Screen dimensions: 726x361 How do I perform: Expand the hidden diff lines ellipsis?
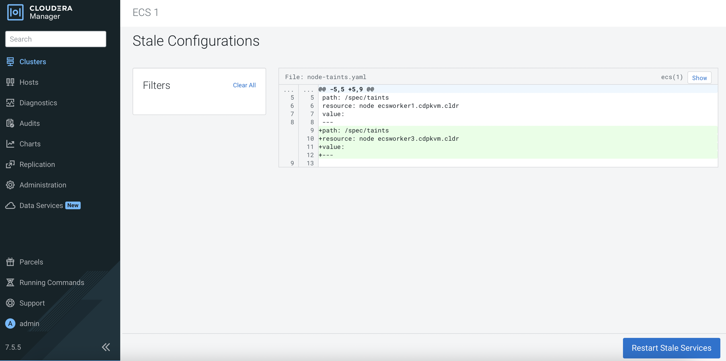coord(288,90)
